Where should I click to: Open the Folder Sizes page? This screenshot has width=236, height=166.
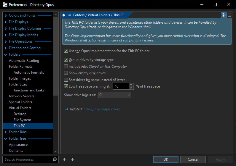(x=18, y=84)
